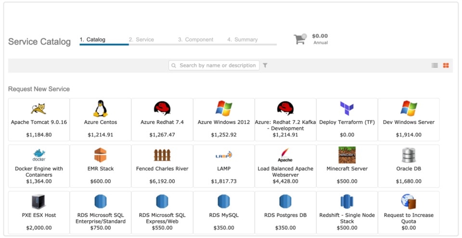Viewport: 462px width, 238px height.
Task: Click the $2,000.00 price
Action: point(39,228)
